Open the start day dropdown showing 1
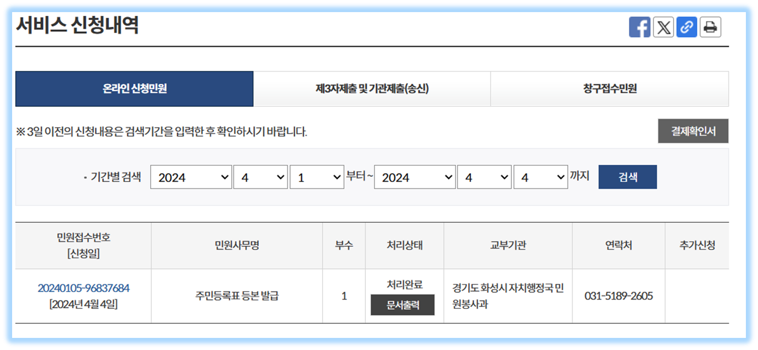 pos(316,177)
